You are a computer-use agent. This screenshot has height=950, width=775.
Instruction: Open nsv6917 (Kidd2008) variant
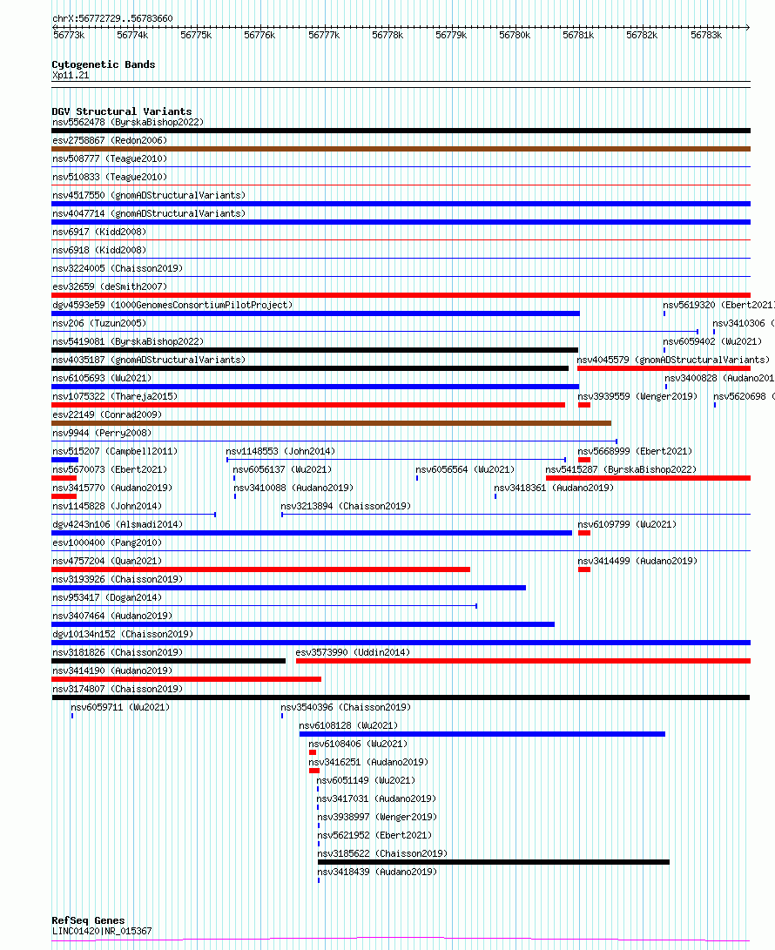99,232
